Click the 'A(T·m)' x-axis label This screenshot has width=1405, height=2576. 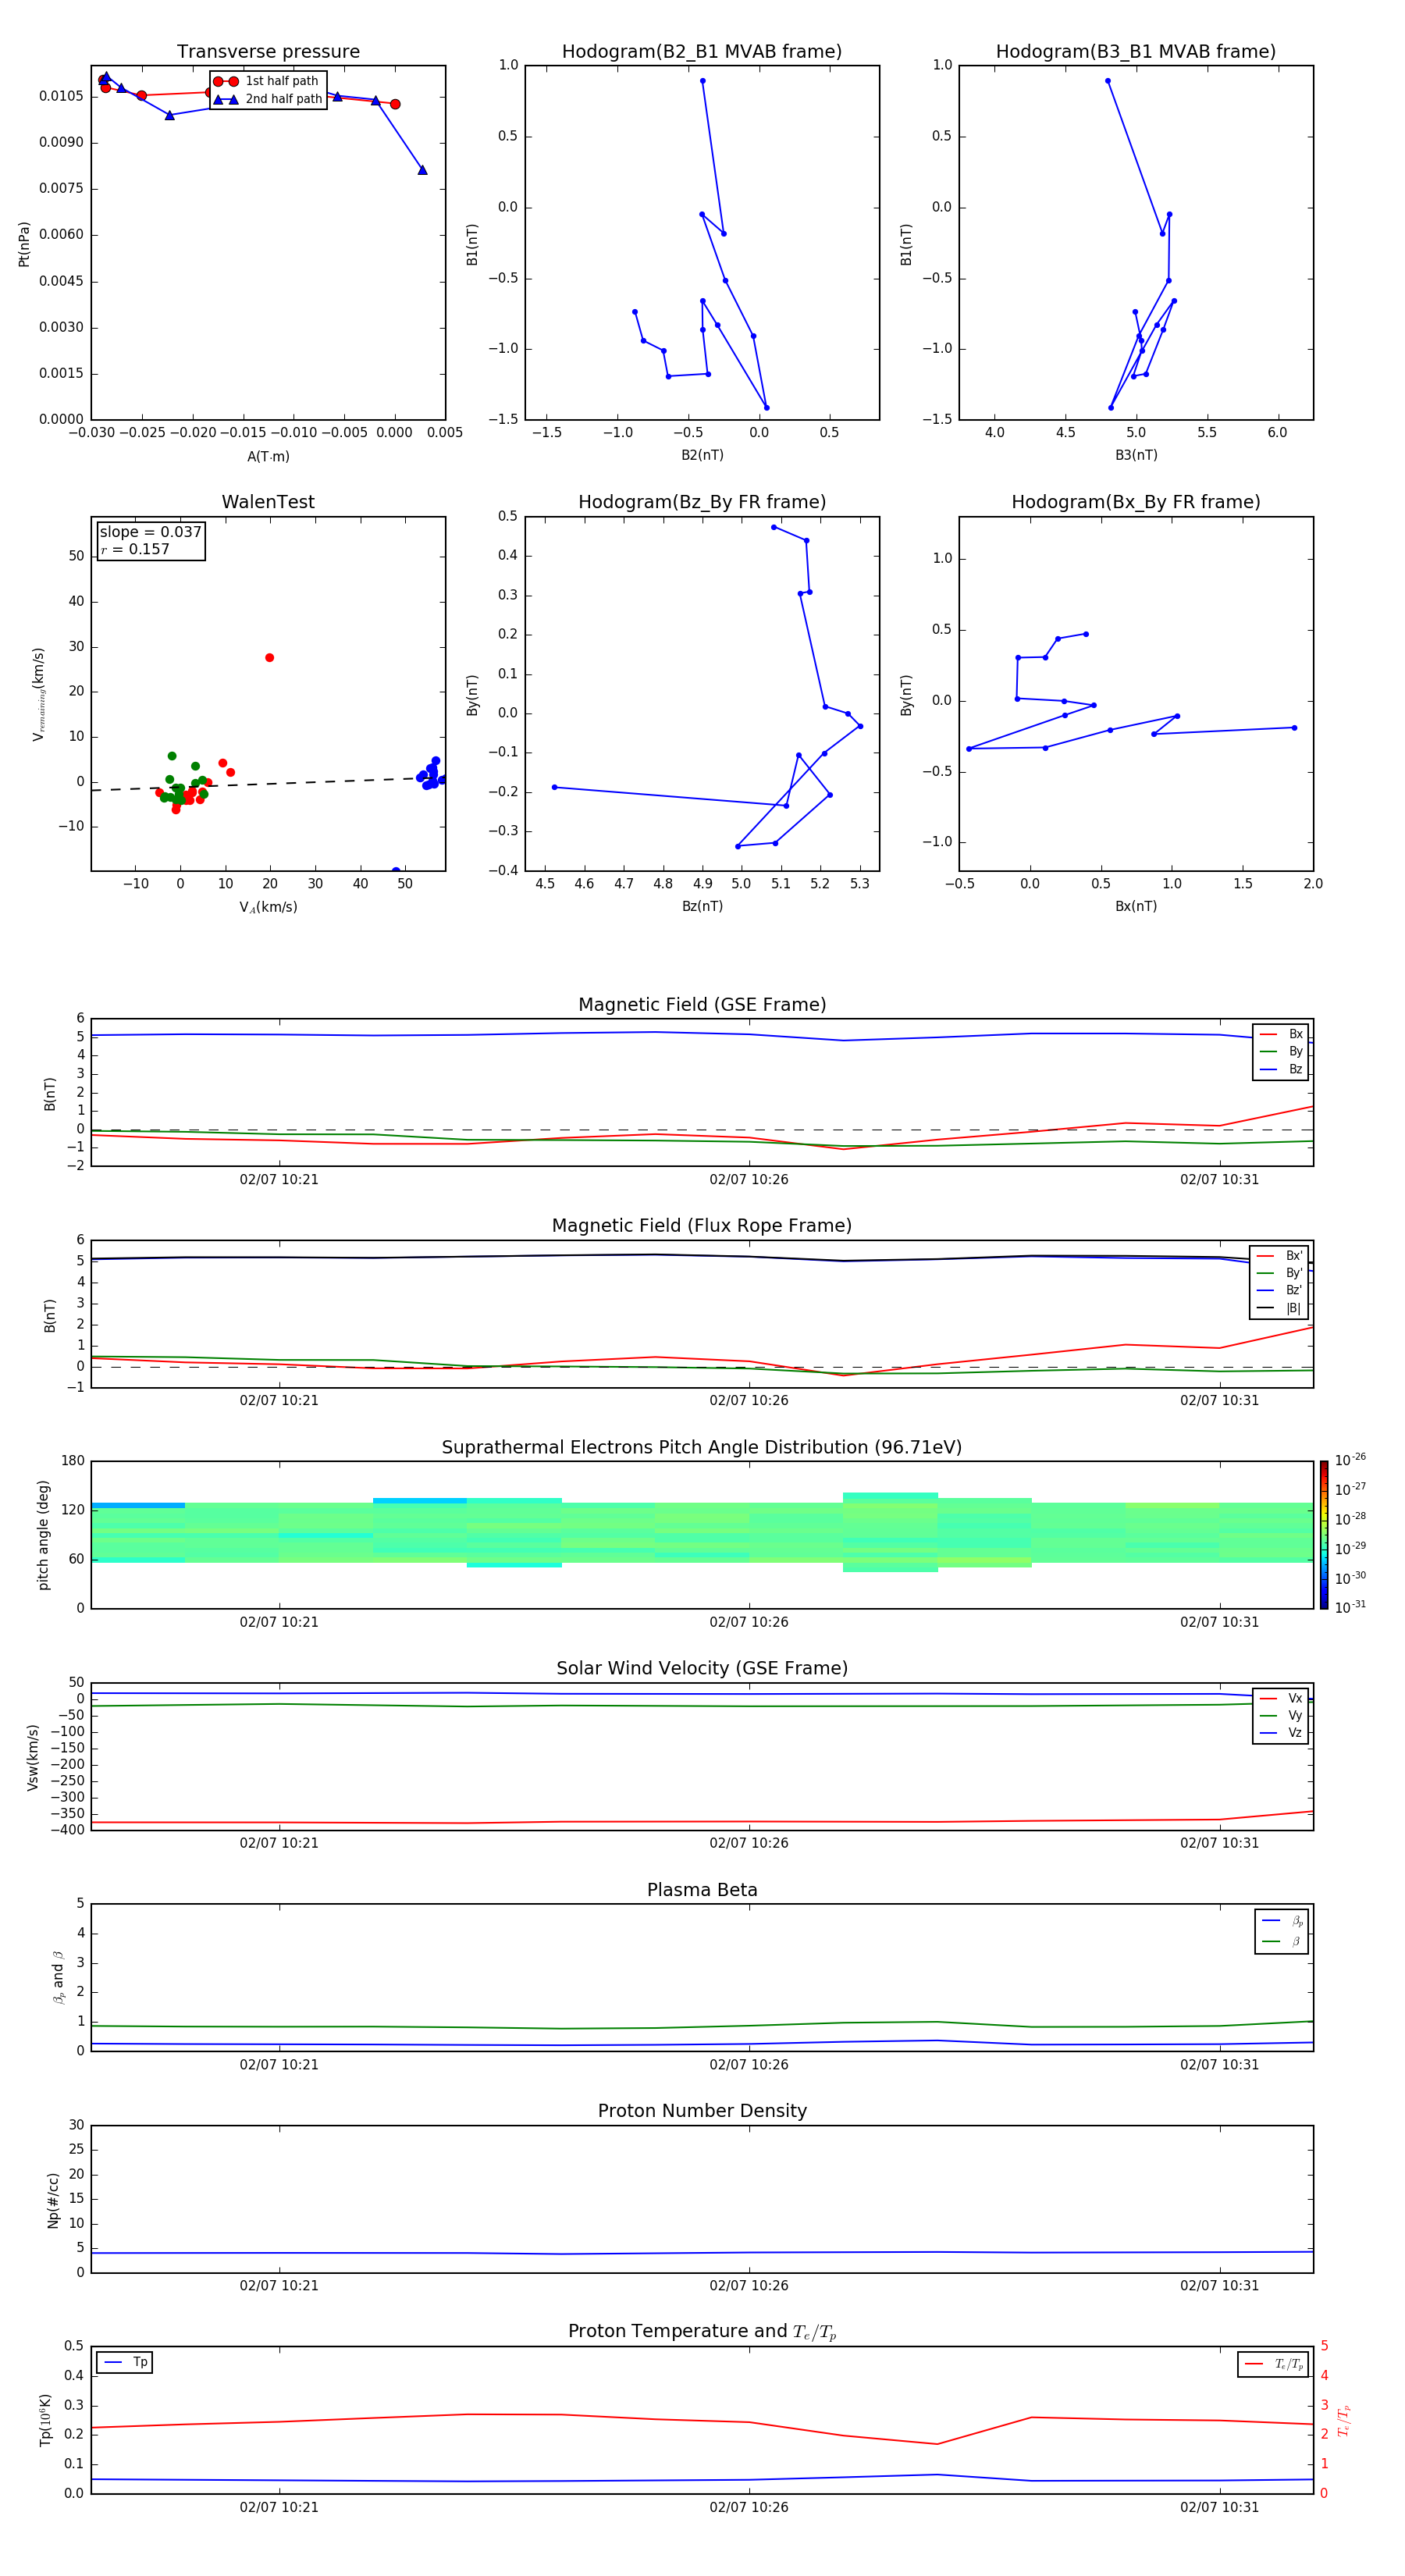[x=268, y=457]
